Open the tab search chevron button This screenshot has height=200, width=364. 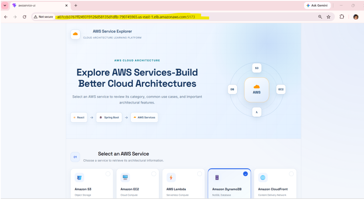(5, 5)
